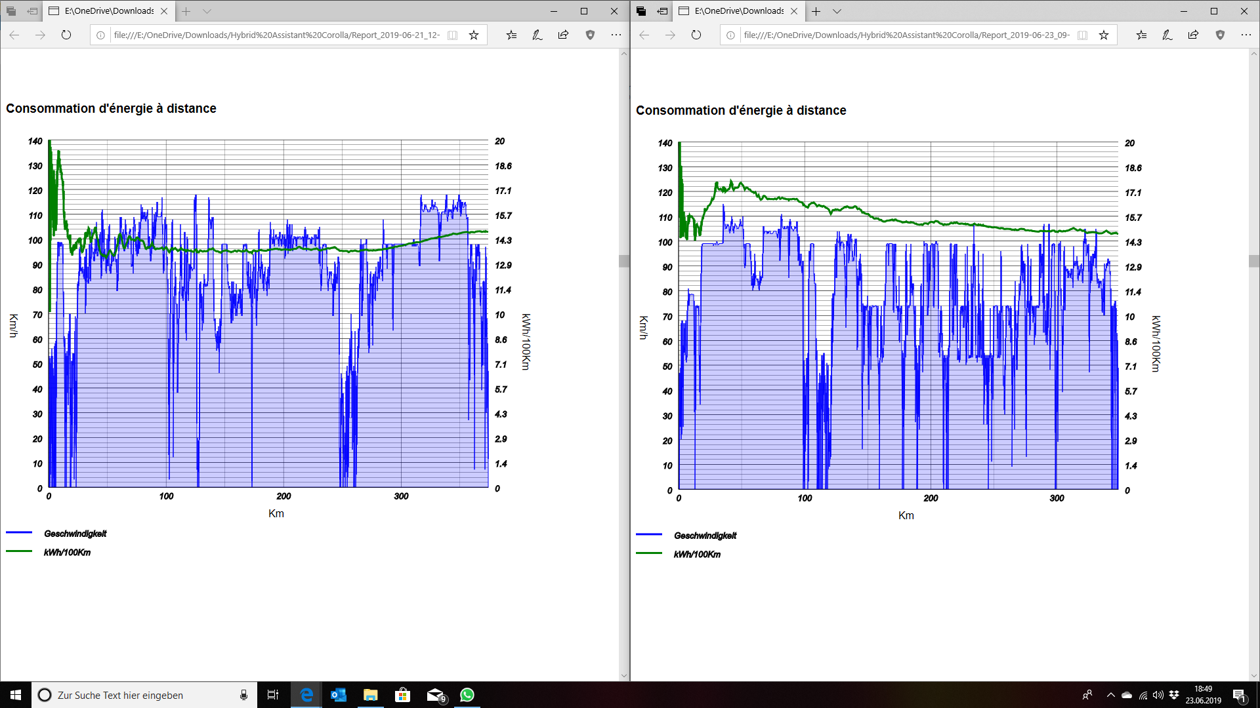Share the page from right Edge window
Viewport: 1260px width, 708px height.
(1193, 35)
